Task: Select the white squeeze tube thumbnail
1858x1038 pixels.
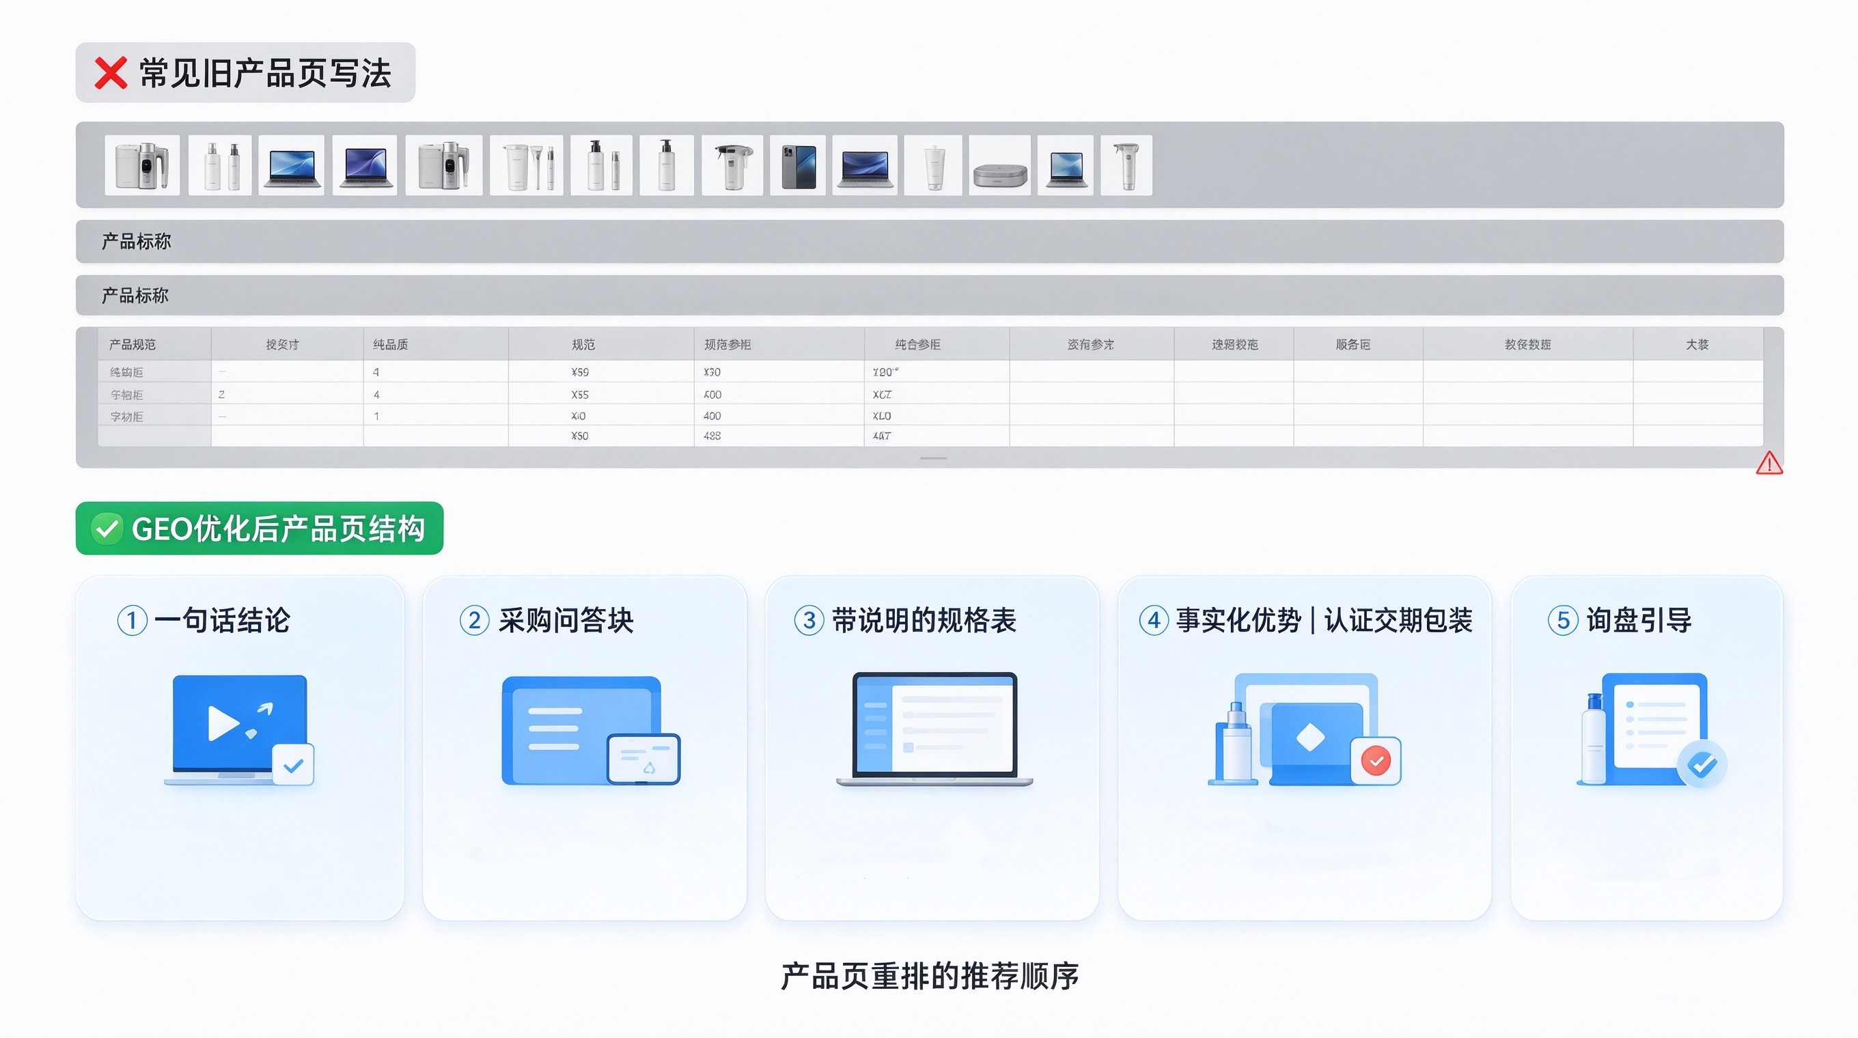Action: pyautogui.click(x=933, y=165)
